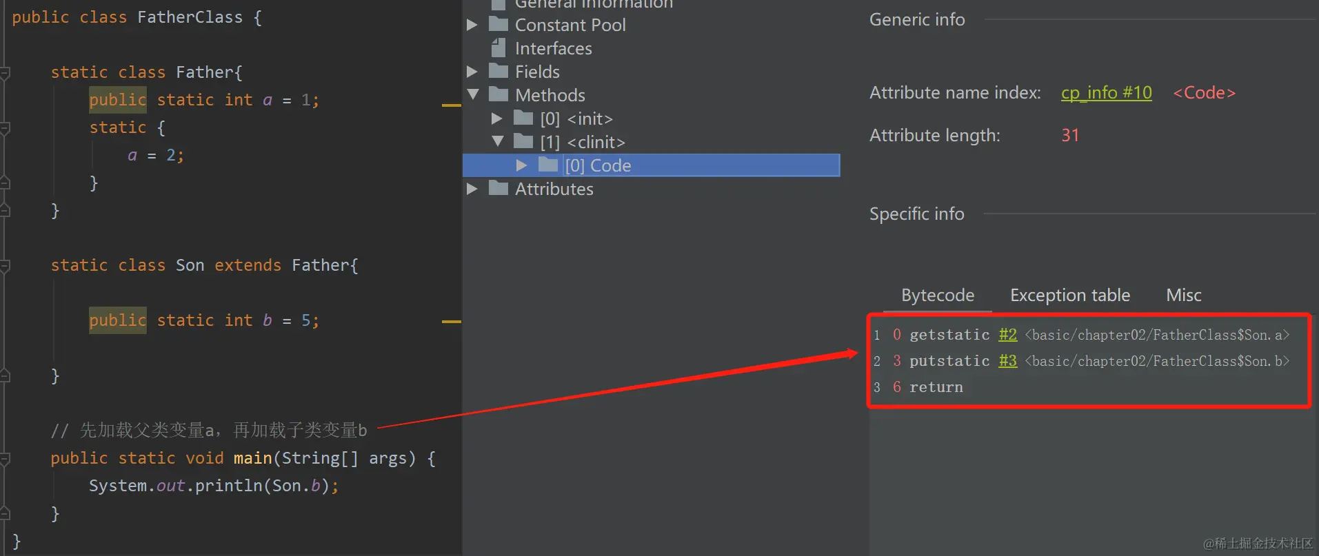This screenshot has height=556, width=1319.
Task: Expand the [0] <init> method node
Action: (497, 119)
